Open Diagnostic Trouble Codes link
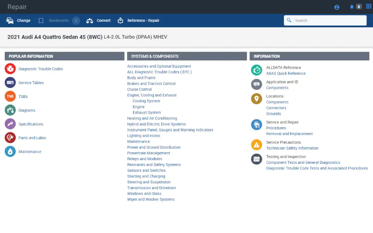Screen dimensions: 373x233 (41, 69)
